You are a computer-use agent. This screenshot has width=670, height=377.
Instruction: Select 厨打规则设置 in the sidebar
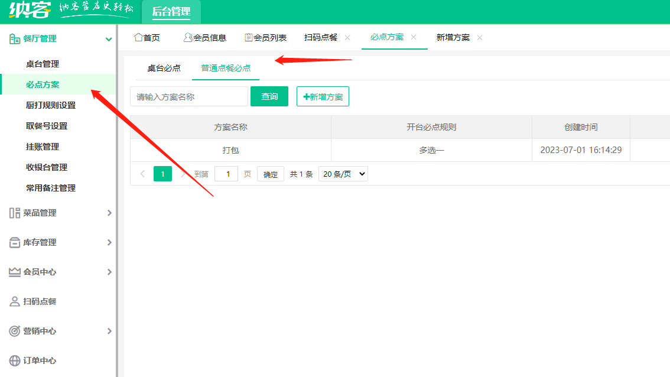[51, 105]
